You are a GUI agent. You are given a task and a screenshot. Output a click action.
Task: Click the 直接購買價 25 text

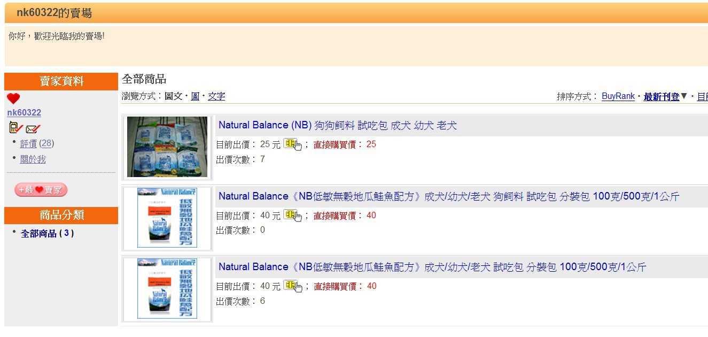(x=345, y=144)
